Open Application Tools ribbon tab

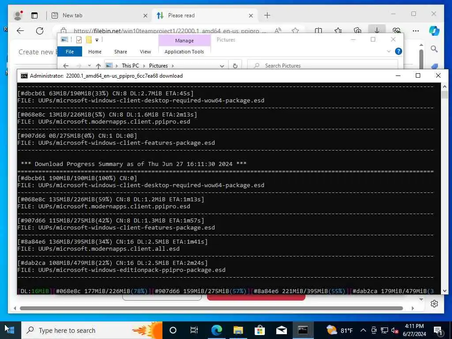point(184,52)
